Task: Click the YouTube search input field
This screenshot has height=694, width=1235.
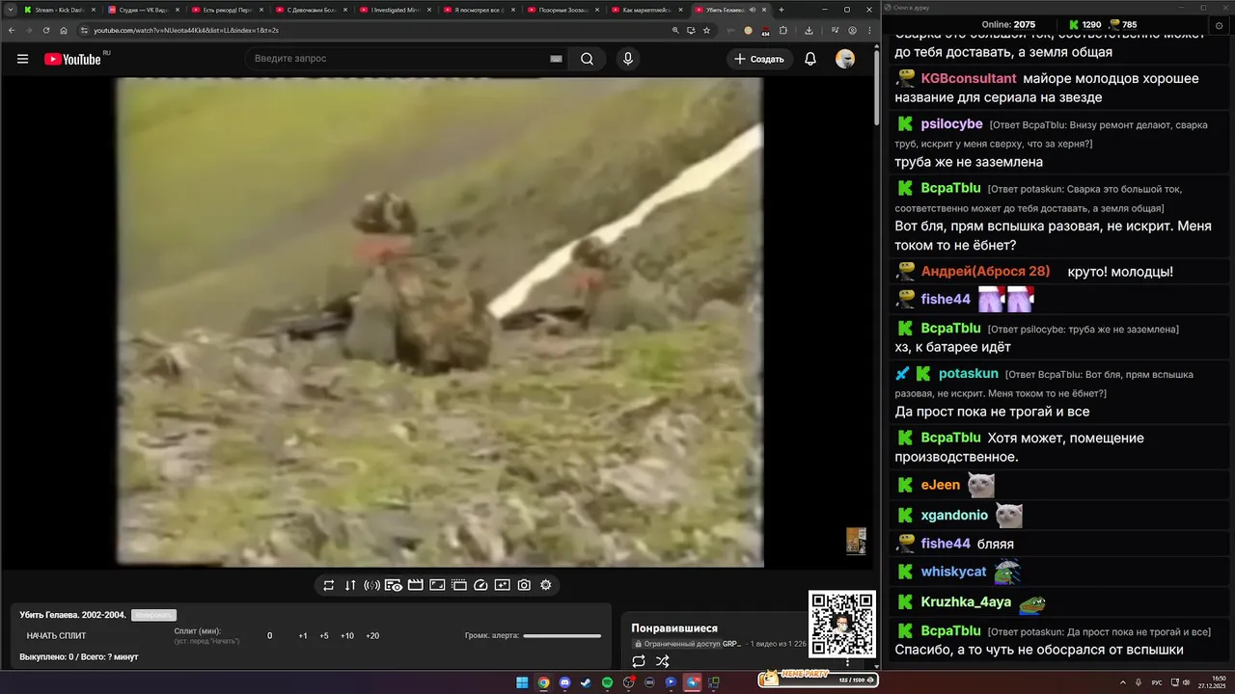Action: click(398, 59)
